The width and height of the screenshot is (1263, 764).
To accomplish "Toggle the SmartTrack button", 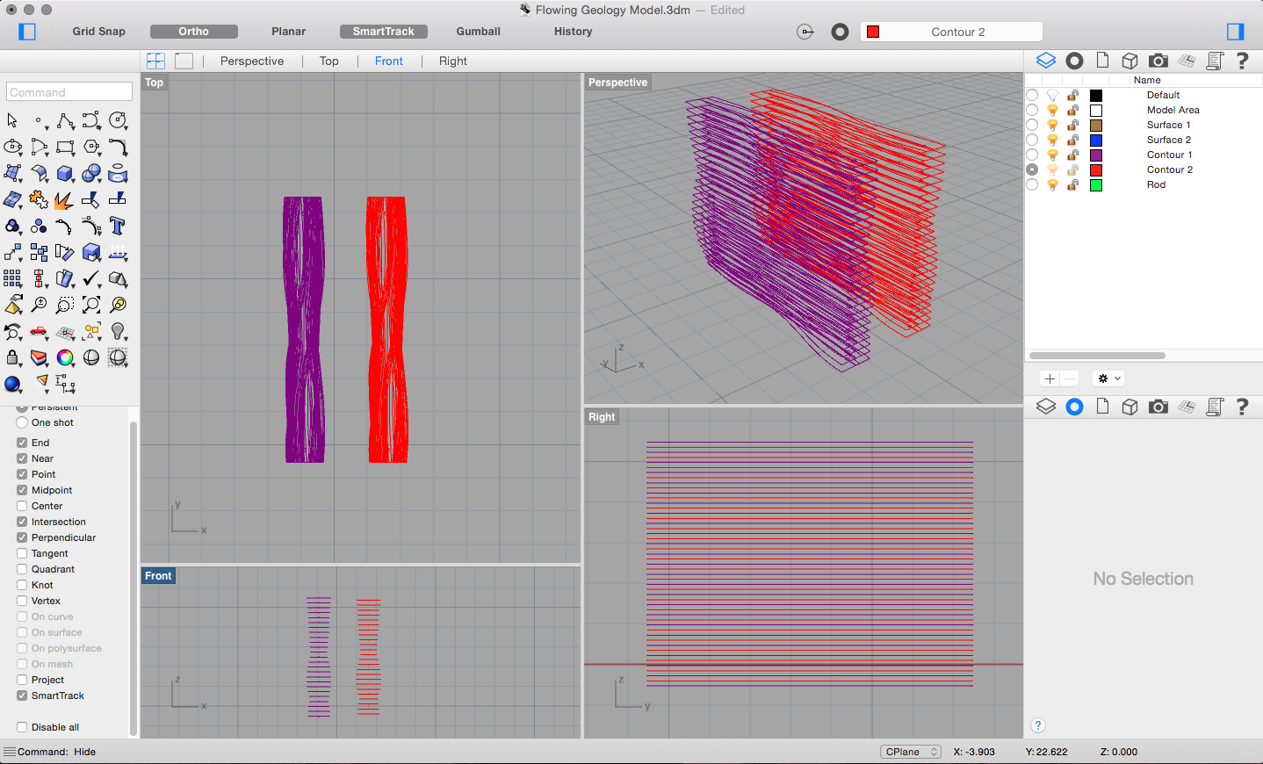I will pyautogui.click(x=384, y=31).
